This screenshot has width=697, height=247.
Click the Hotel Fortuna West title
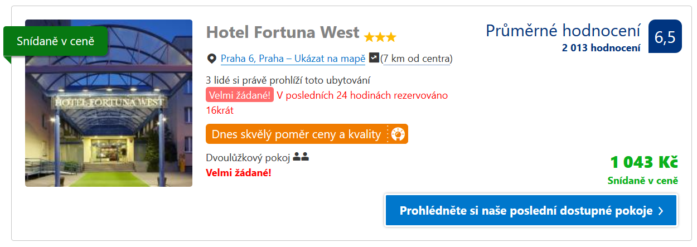point(283,32)
